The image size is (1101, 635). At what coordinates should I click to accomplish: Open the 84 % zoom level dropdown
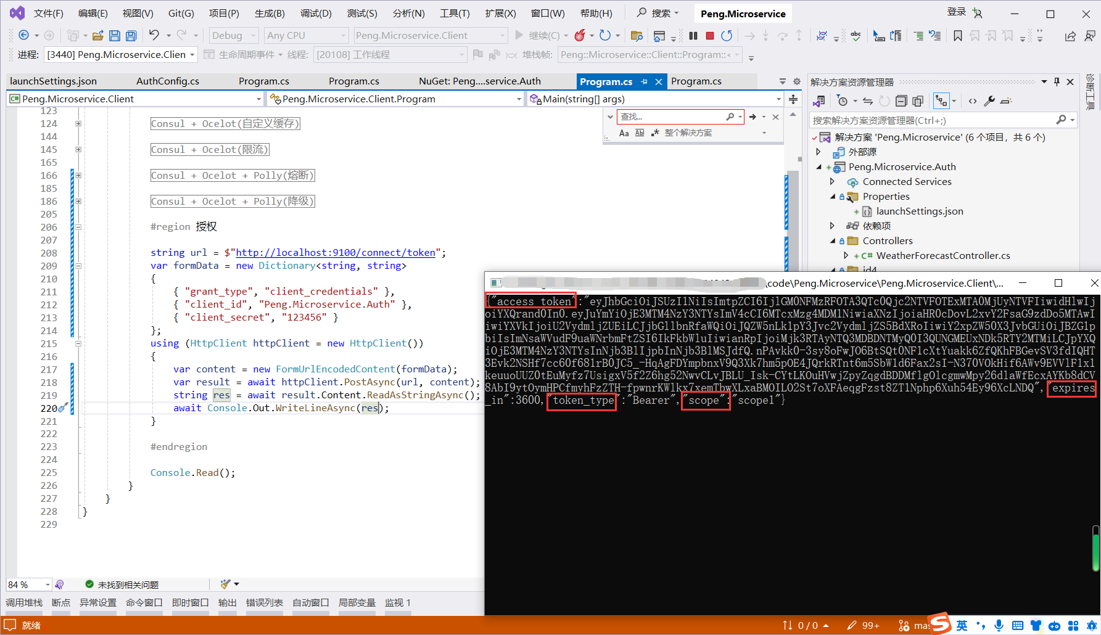pyautogui.click(x=29, y=584)
